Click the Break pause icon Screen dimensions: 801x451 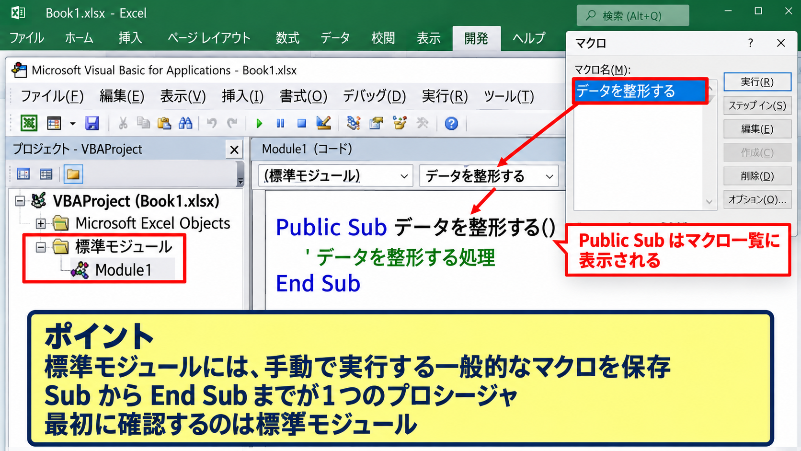coord(280,124)
